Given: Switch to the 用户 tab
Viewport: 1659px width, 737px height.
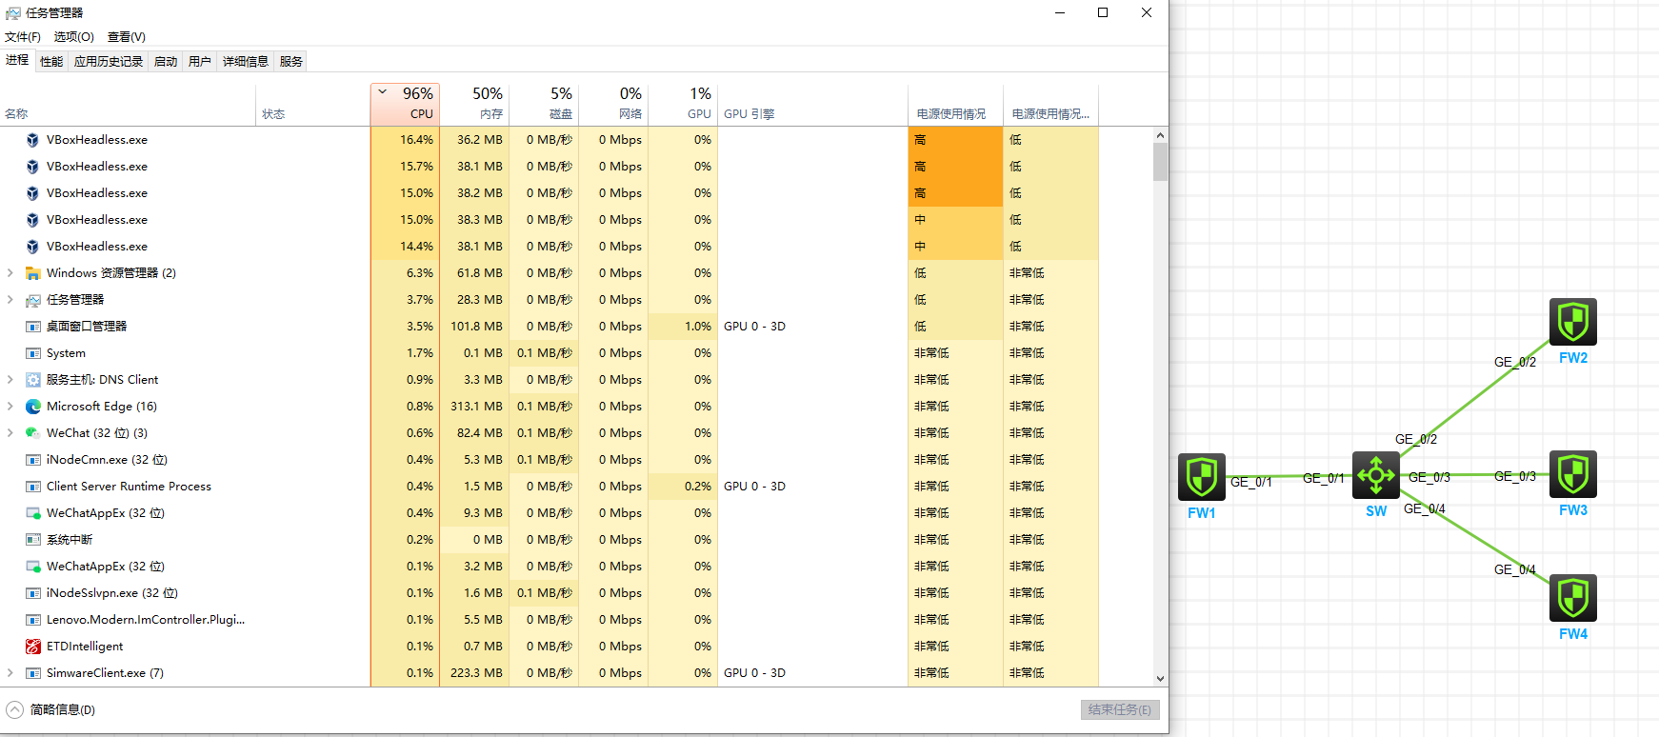Looking at the screenshot, I should coord(200,62).
